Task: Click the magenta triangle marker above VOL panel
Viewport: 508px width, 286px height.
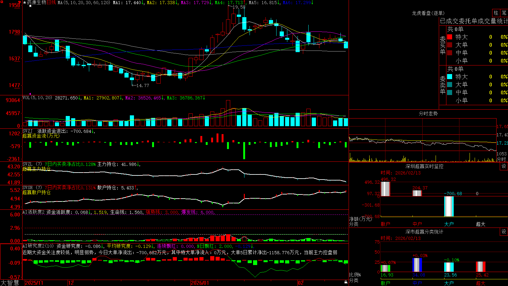Action: (x=30, y=94)
